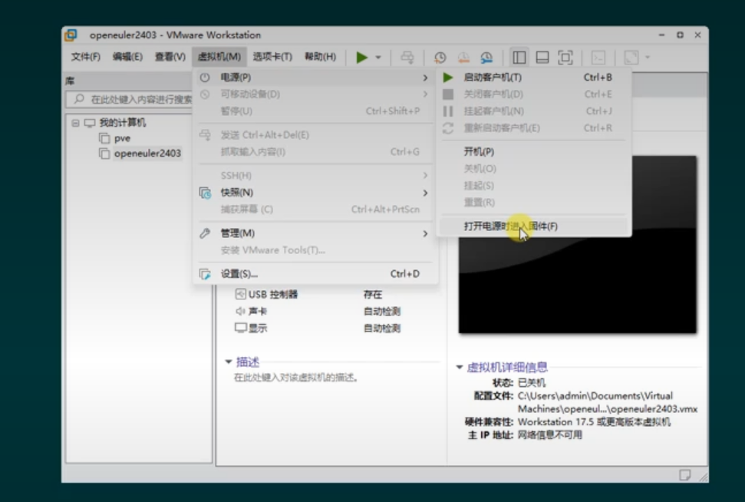Click the console view toolbar icon

(598, 58)
